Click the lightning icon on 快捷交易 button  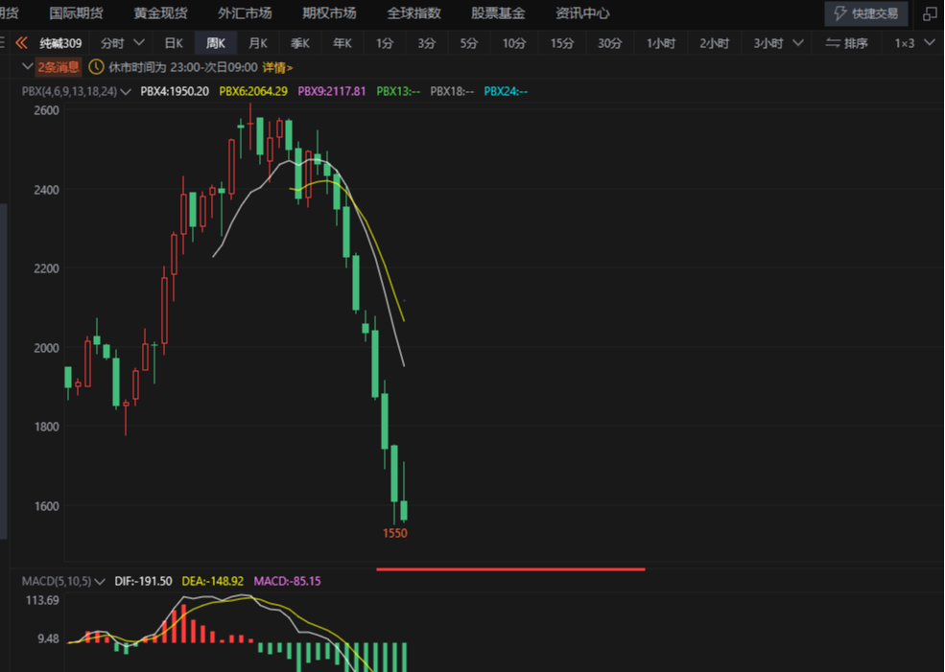(840, 13)
